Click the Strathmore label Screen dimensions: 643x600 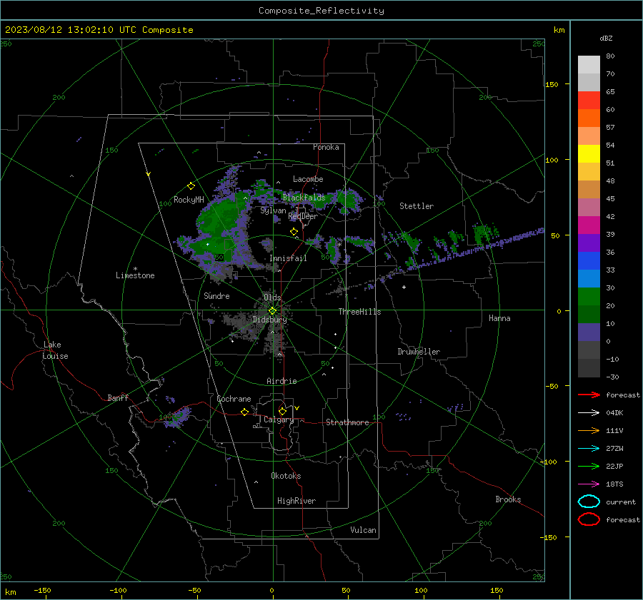[347, 422]
